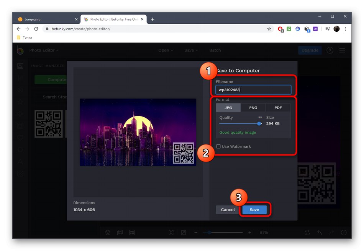Viewport: 364px width, 251px height.
Task: Open the help question mark icon
Action: point(330,50)
